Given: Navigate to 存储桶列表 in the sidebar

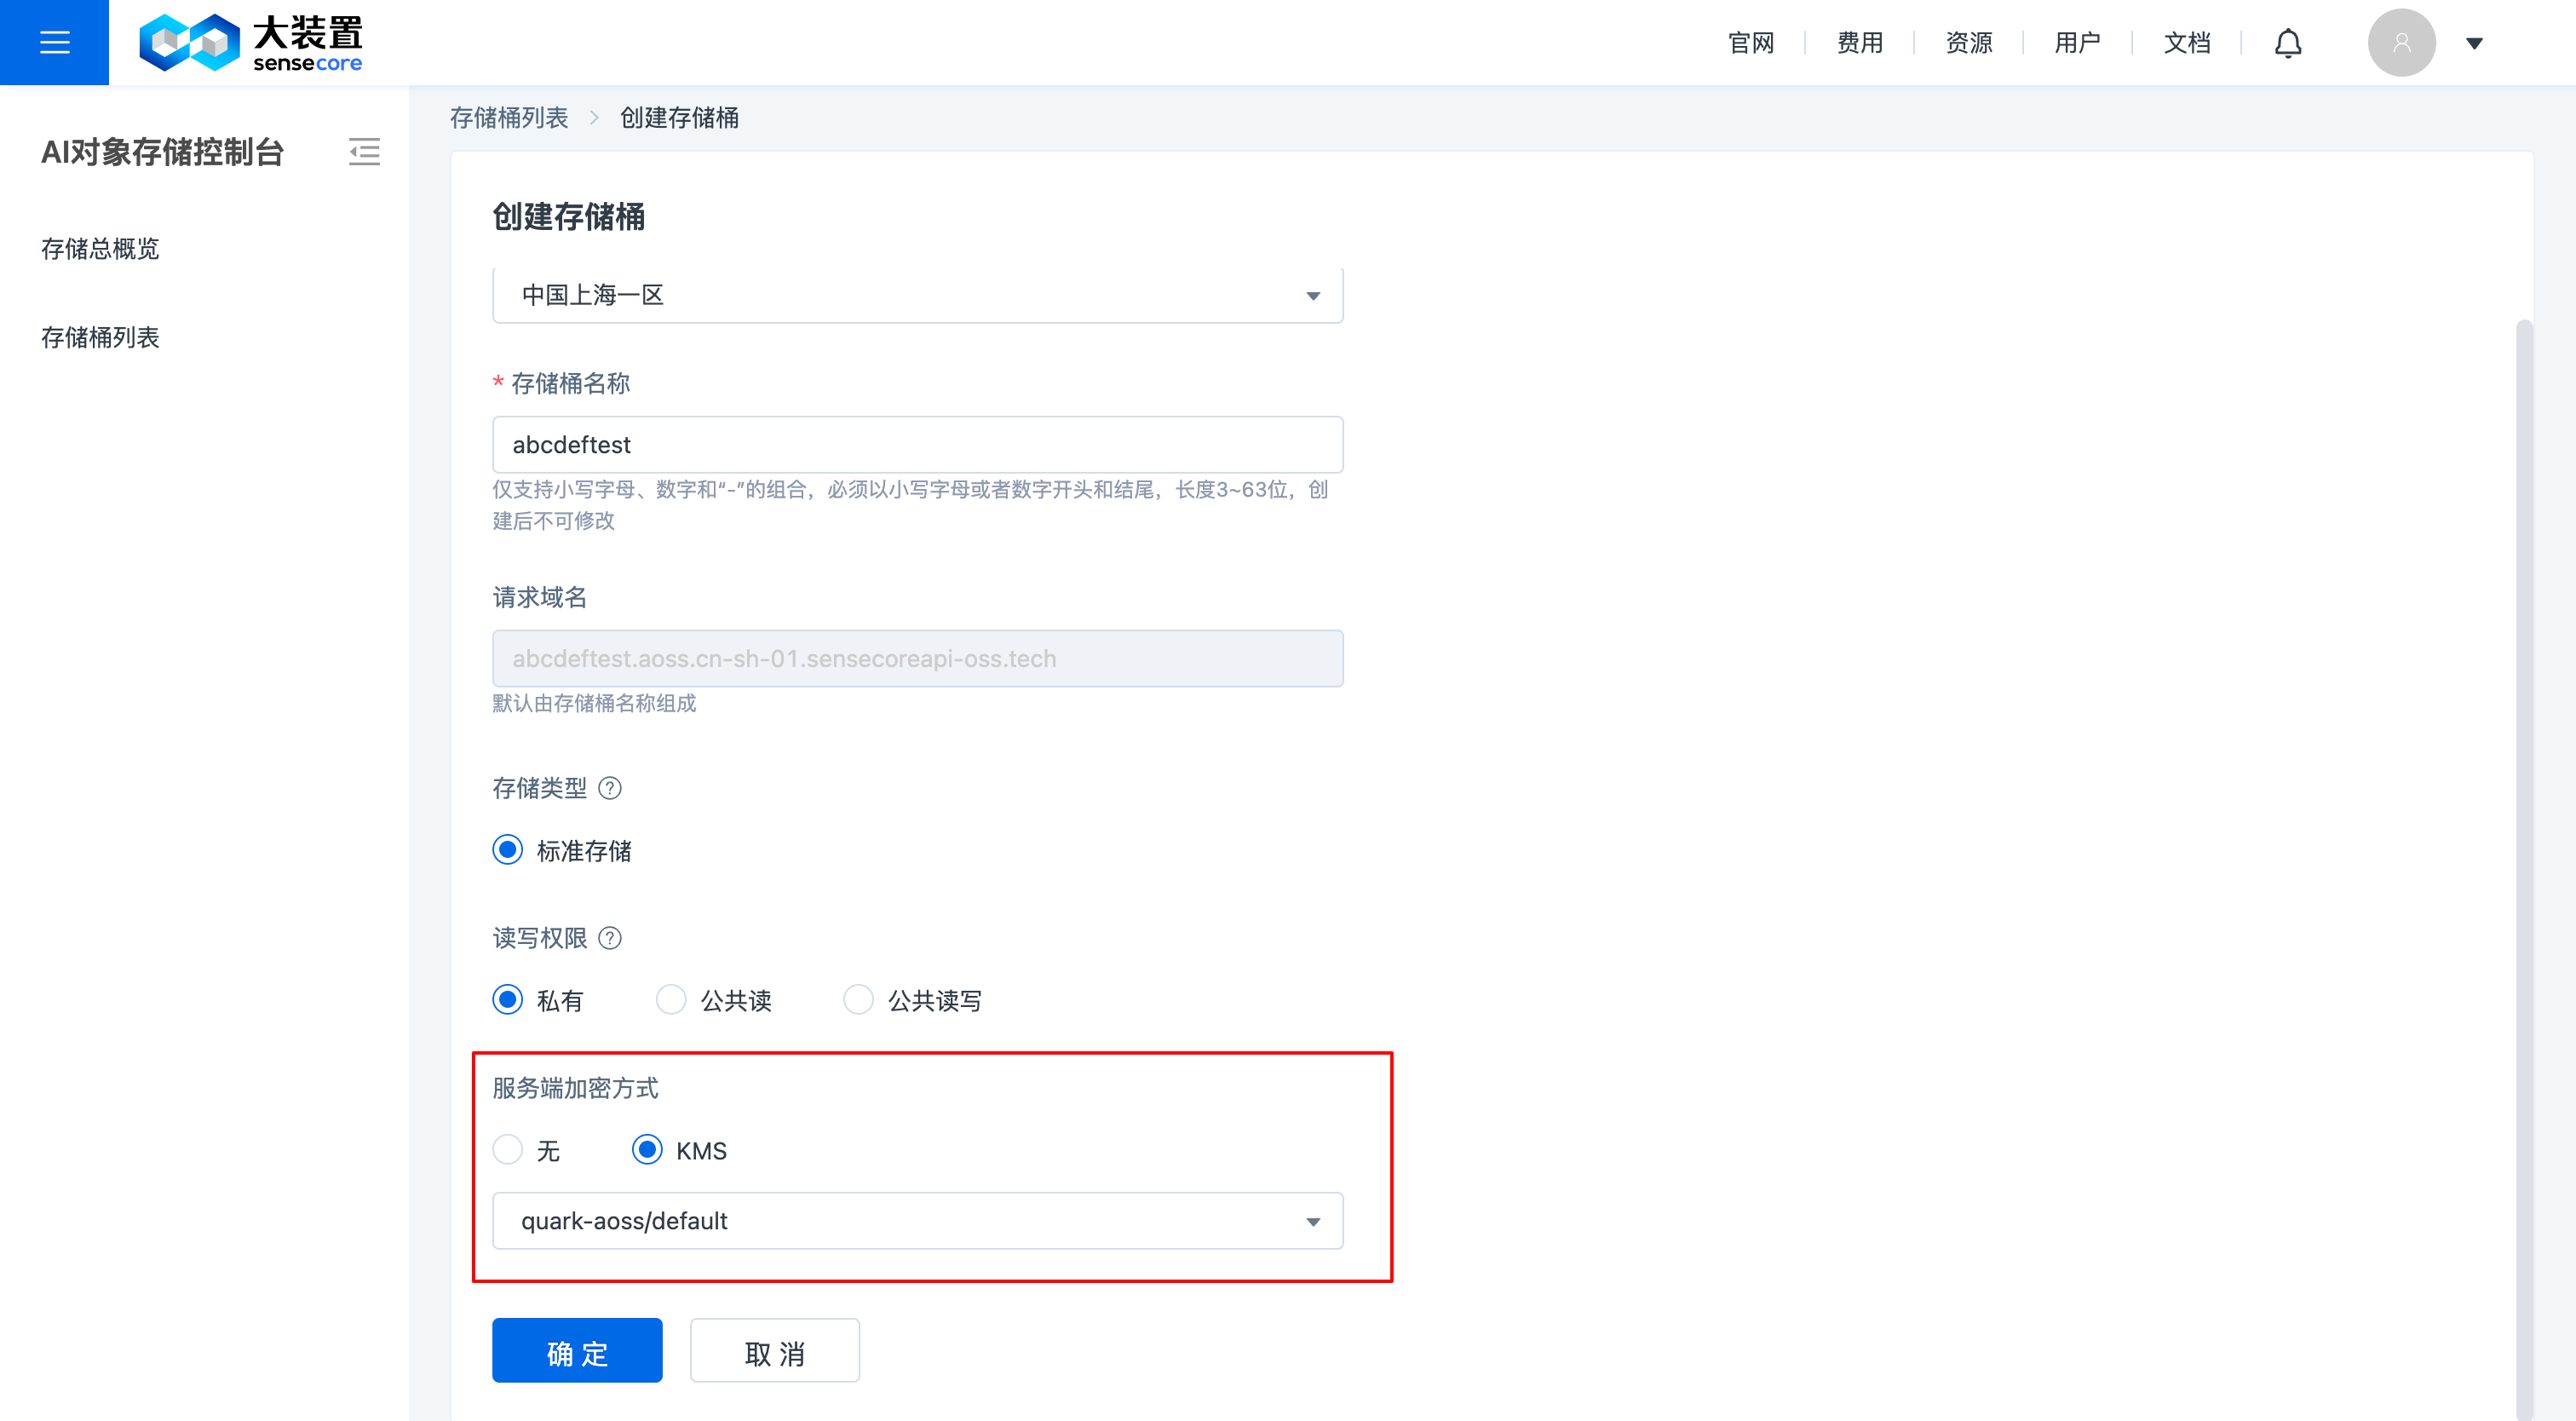Looking at the screenshot, I should pyautogui.click(x=100, y=337).
